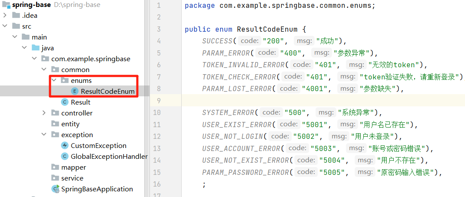This screenshot has width=465, height=197.
Task: Click the CustomException lightning icon
Action: click(x=64, y=145)
